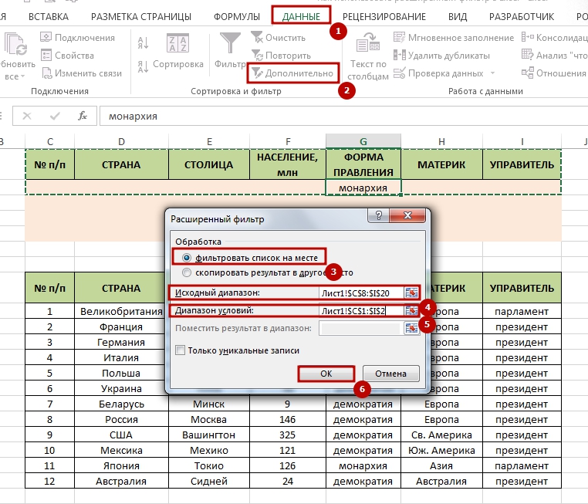Click the Москва cell

(x=209, y=419)
